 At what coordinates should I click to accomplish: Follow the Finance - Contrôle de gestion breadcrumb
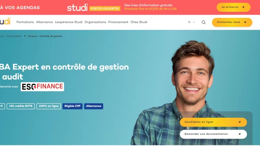(x=45, y=36)
